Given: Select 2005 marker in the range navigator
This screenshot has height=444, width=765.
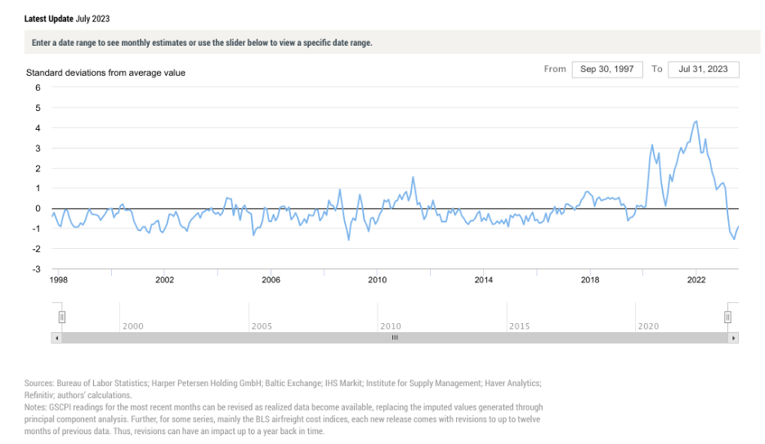Looking at the screenshot, I should click(x=261, y=326).
